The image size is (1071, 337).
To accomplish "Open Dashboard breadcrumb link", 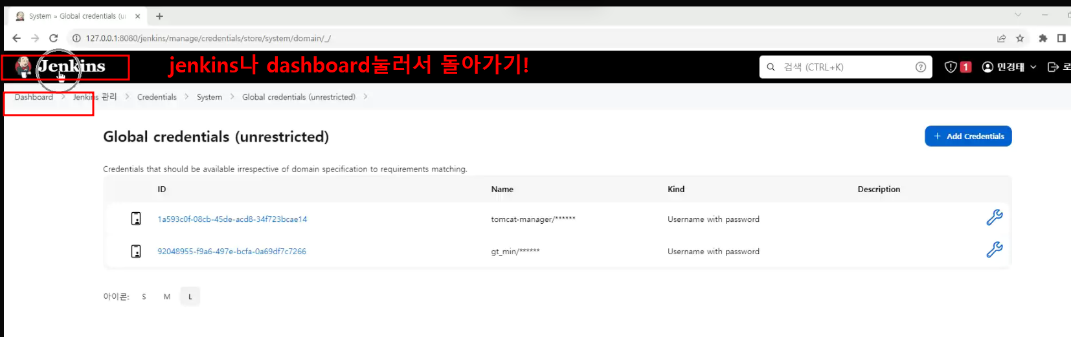I will coord(34,97).
